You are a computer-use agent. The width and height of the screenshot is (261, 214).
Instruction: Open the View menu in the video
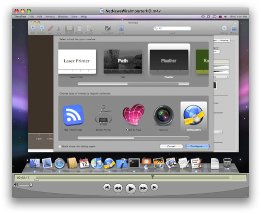pyautogui.click(x=74, y=17)
